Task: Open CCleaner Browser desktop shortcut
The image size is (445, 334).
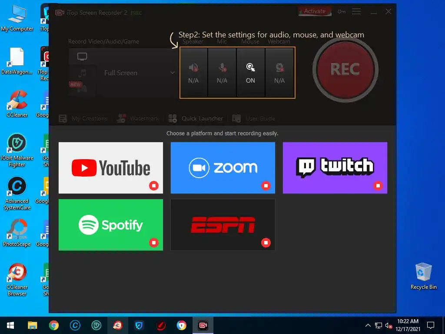Action: pyautogui.click(x=17, y=280)
